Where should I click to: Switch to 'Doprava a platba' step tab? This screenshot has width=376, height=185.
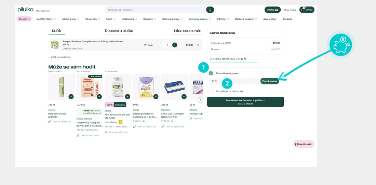(119, 31)
